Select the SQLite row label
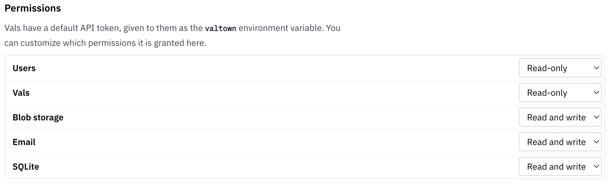The width and height of the screenshot is (610, 184). (26, 167)
